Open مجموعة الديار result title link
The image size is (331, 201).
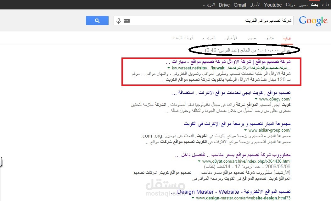point(237,124)
